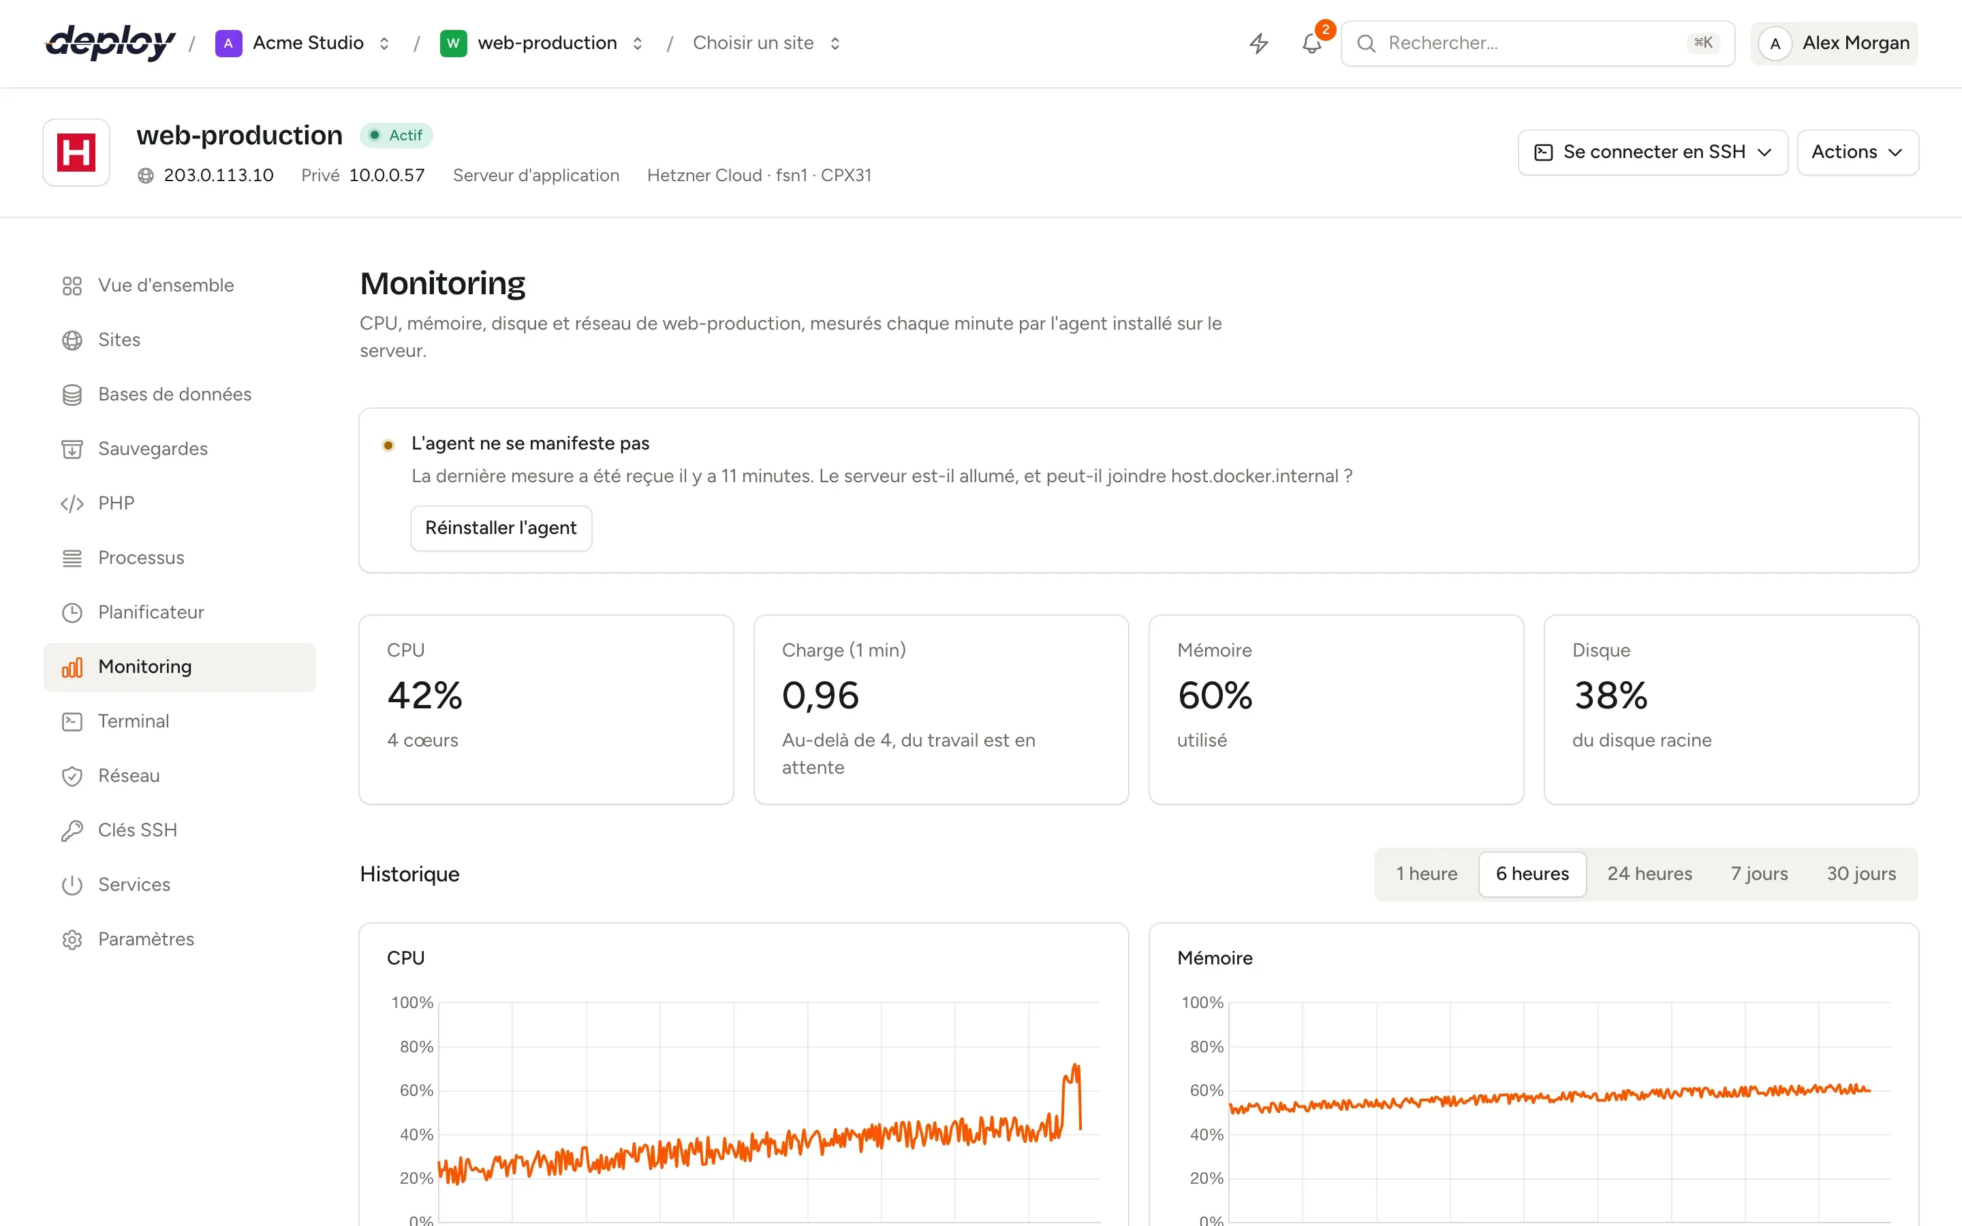Screen dimensions: 1962x1226
Task: Open the notifications bell icon
Action: (x=1312, y=43)
